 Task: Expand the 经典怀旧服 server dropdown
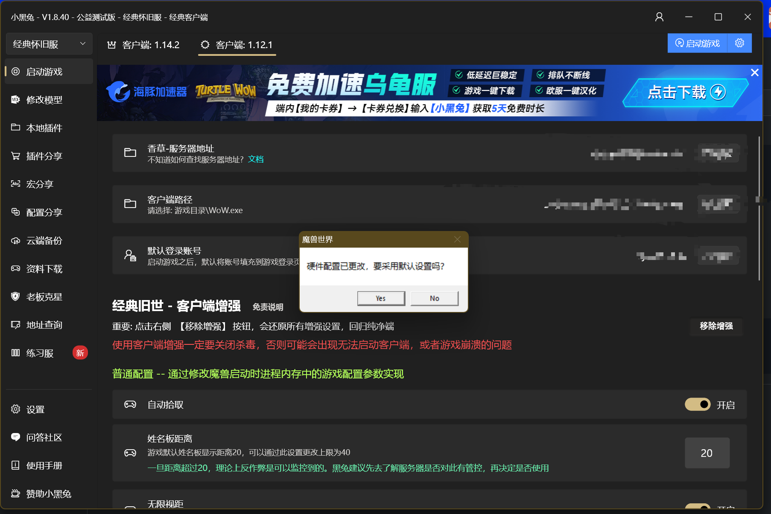49,44
